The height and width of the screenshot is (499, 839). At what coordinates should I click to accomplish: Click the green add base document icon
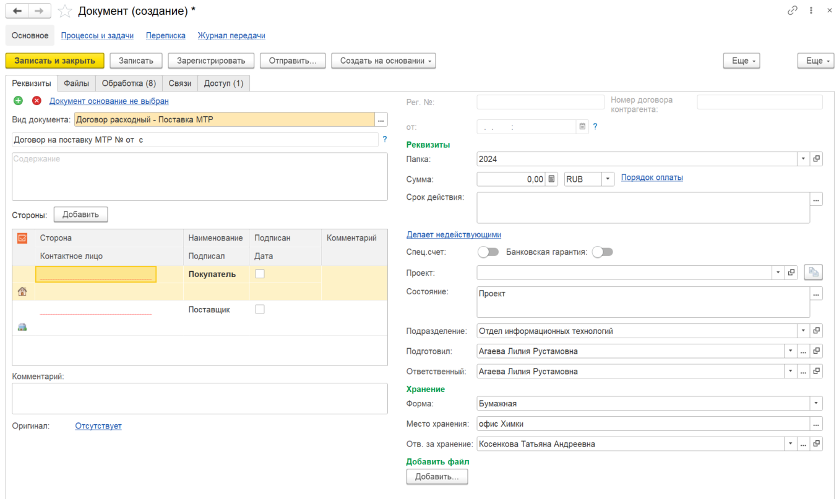click(x=18, y=101)
